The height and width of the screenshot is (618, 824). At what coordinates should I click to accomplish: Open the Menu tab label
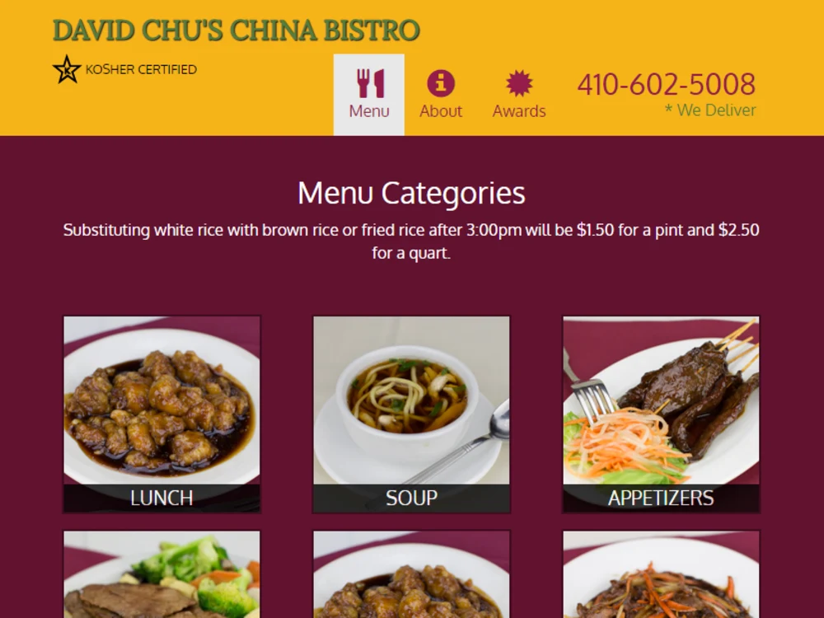pos(369,111)
